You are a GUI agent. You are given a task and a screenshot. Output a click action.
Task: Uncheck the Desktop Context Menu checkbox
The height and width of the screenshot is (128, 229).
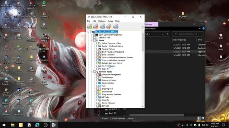point(91,32)
